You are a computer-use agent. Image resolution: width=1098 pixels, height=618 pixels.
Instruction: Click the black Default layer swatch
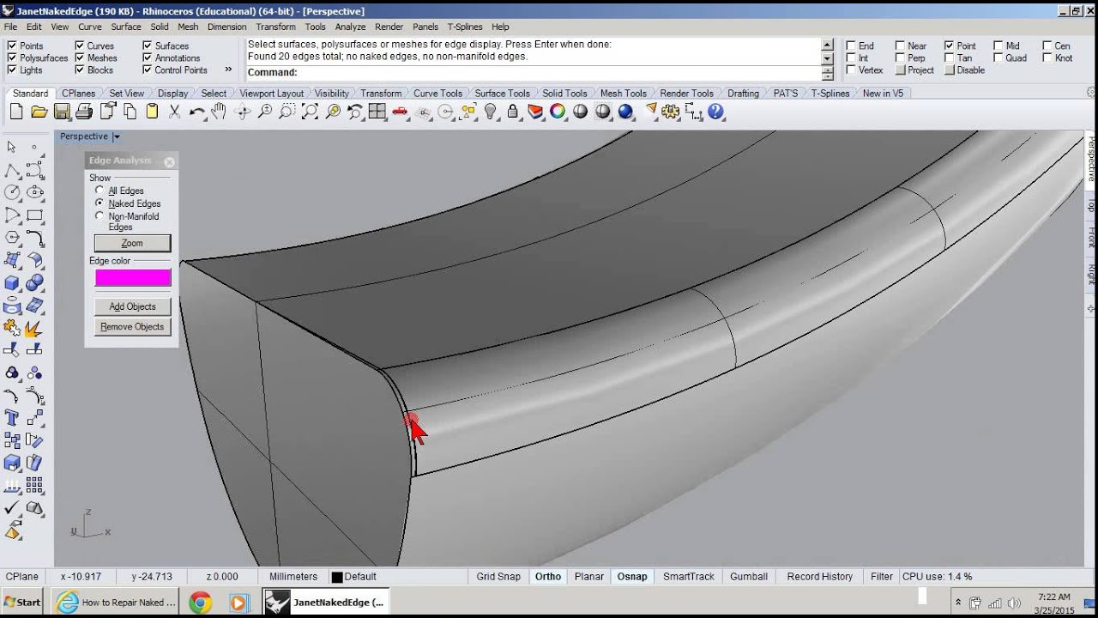337,578
